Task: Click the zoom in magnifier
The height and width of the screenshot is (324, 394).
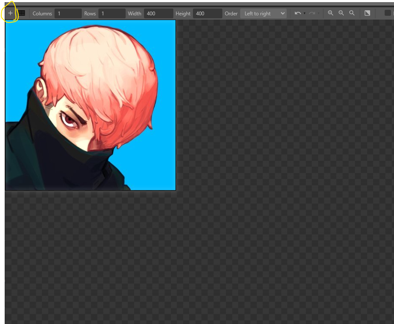Action: pyautogui.click(x=331, y=13)
